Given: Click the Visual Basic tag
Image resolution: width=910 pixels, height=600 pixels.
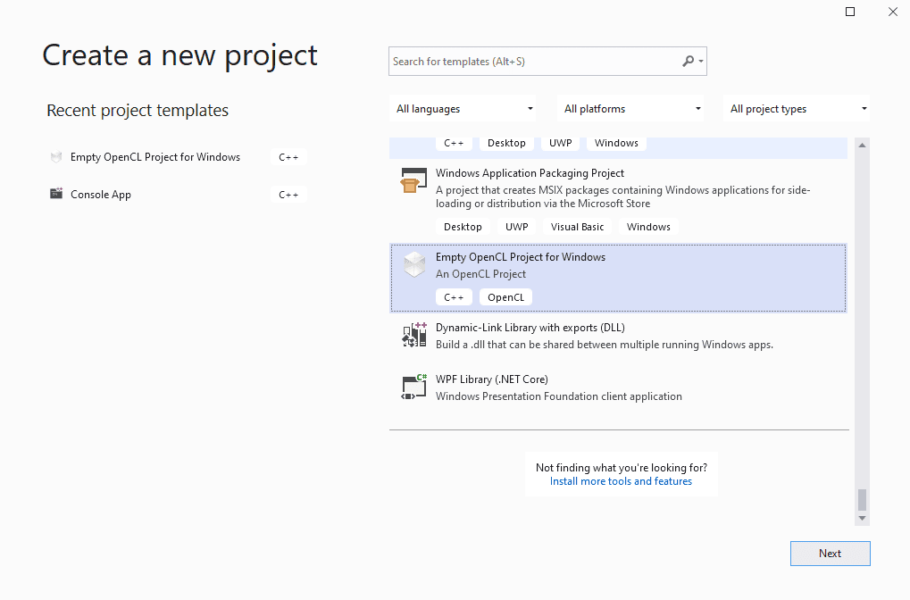Looking at the screenshot, I should (577, 227).
